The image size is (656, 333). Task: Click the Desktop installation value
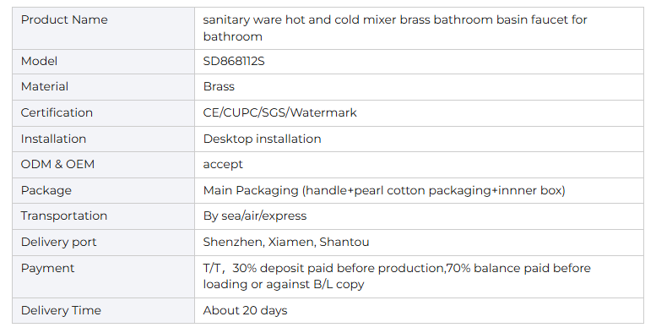tap(263, 139)
